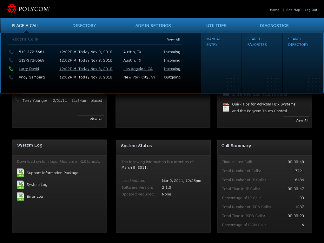
Task: Click the Polycom logo
Action: [x=28, y=9]
